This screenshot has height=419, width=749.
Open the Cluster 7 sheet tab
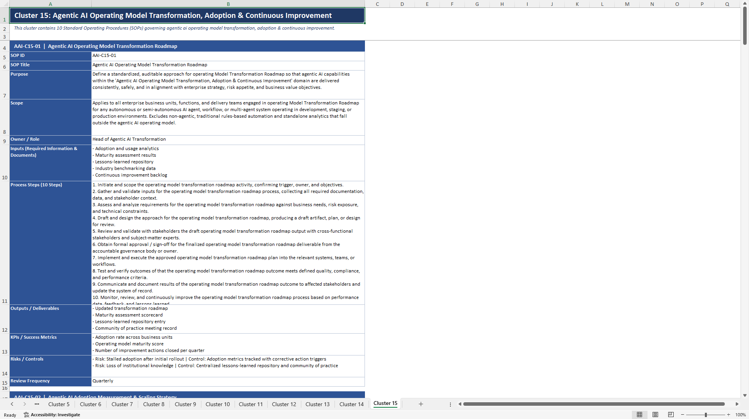click(122, 404)
